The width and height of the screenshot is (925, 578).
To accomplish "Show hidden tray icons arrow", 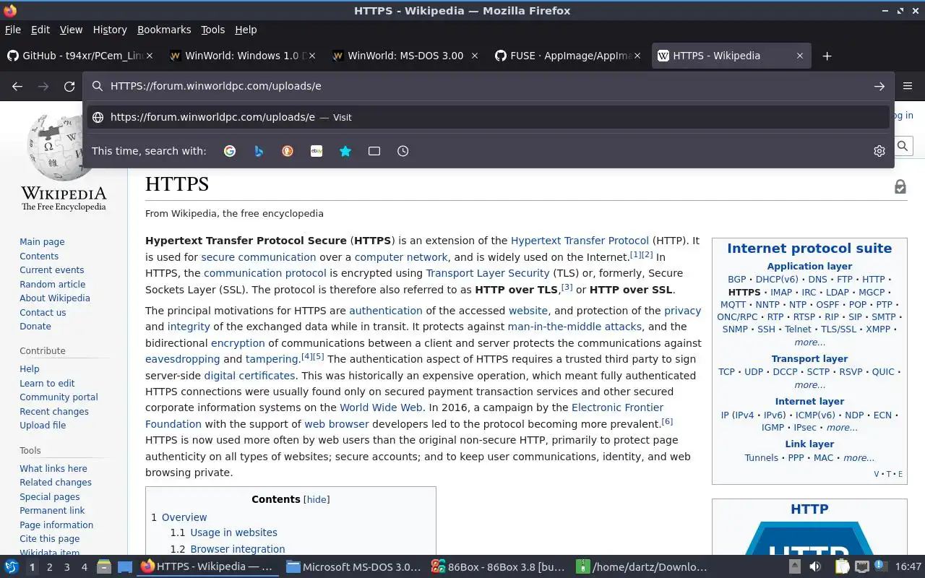I will (794, 566).
